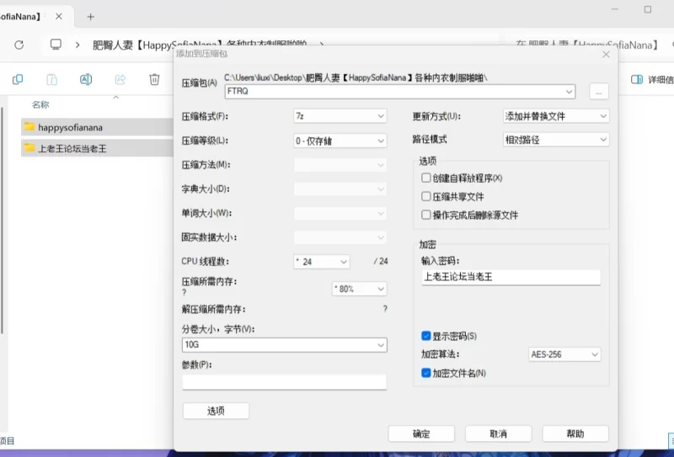
Task: Click the This PC monitor icon in address bar
Action: [56, 45]
